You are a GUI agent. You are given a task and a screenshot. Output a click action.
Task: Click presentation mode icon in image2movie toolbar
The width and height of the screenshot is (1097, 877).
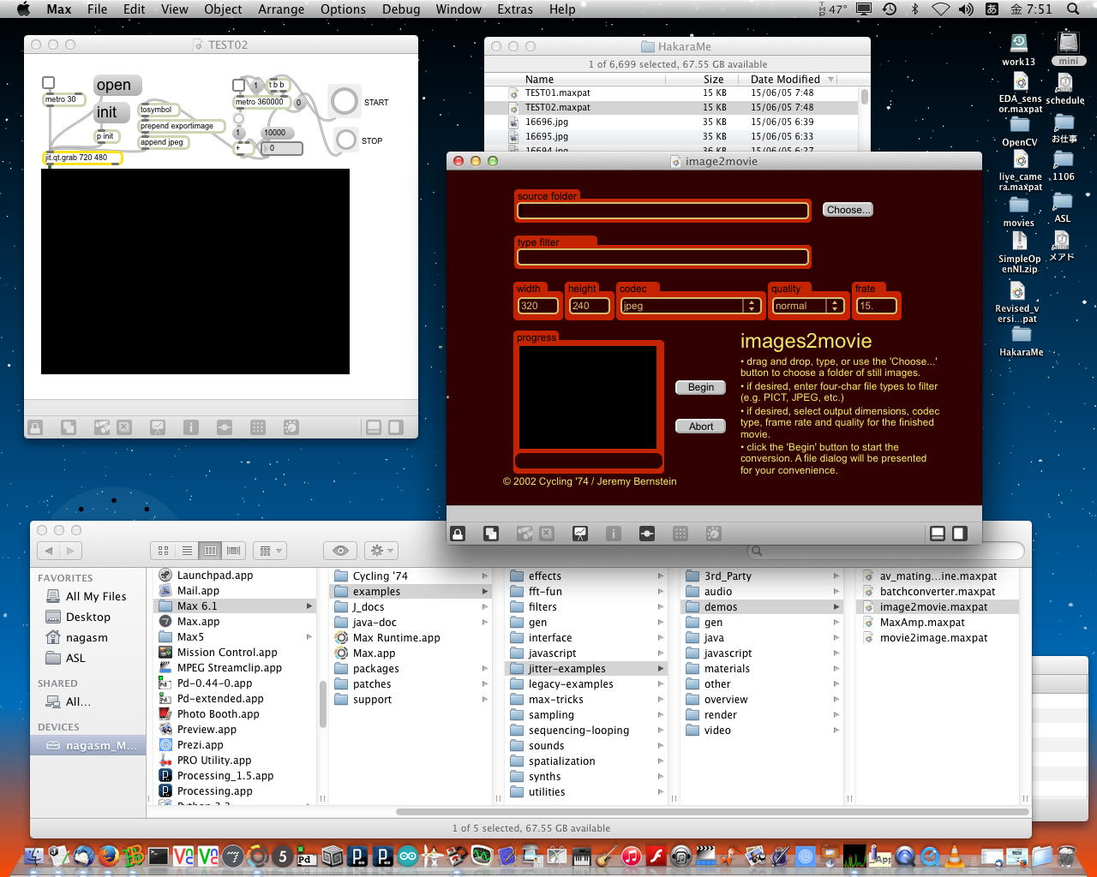580,534
